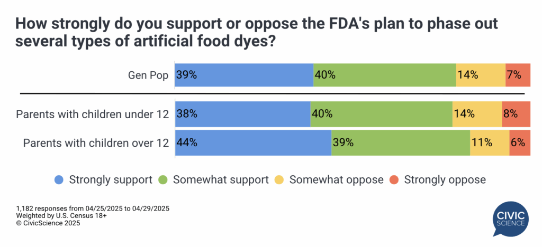Image resolution: width=542 pixels, height=247 pixels.
Task: Click Gen Pop 7% strongly oppose segment
Action: (x=518, y=75)
